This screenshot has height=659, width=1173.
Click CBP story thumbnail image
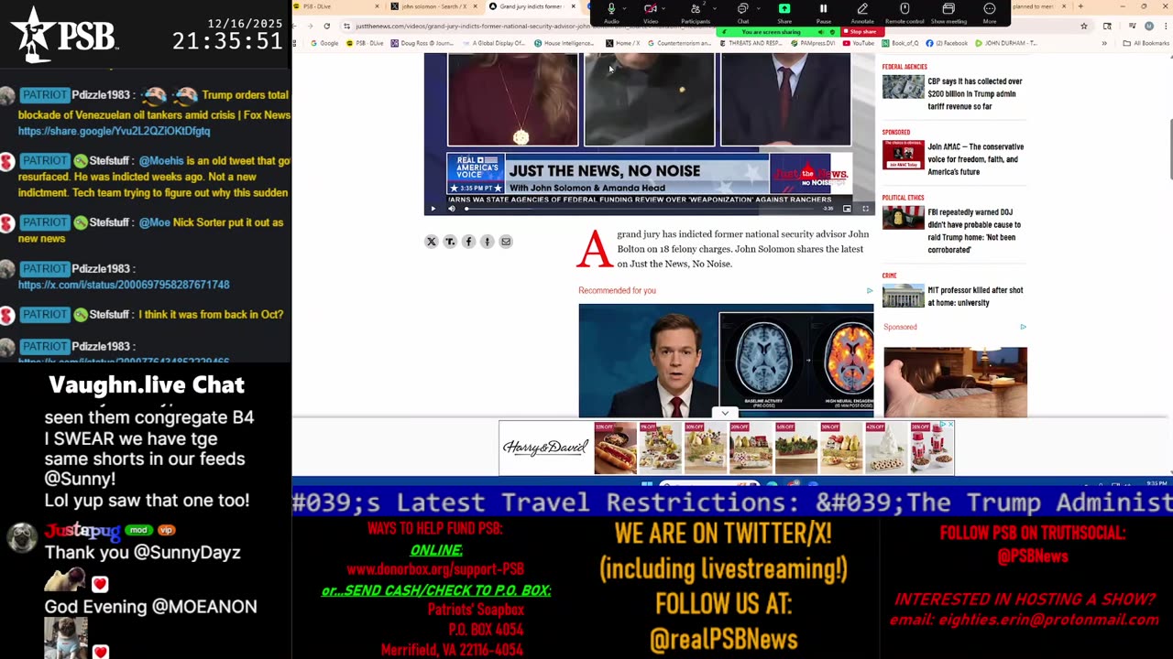tap(903, 87)
